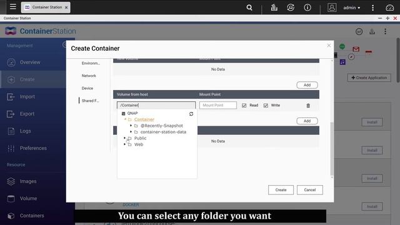
Task: Click the dialog vertical scrollbar
Action: [332, 149]
